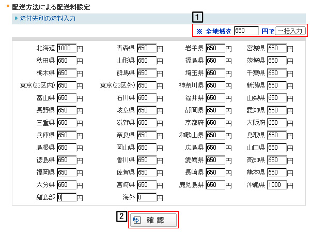
Task: Click the 一括入力 bulk input button
Action: [290, 31]
